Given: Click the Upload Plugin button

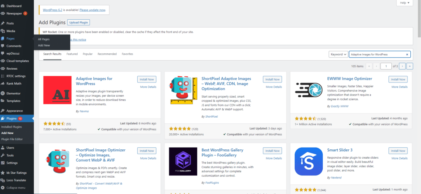Looking at the screenshot, I should pos(79,23).
